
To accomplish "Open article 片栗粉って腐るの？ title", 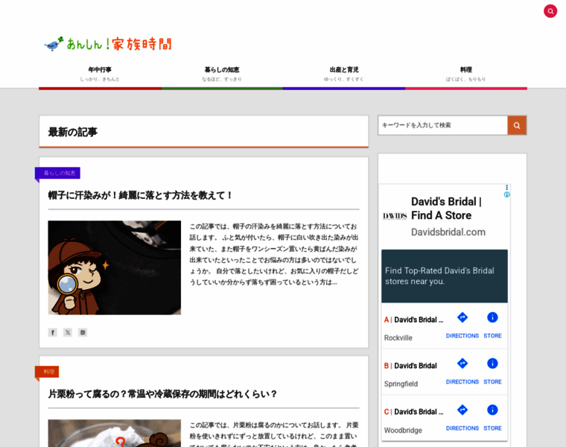I will (162, 394).
